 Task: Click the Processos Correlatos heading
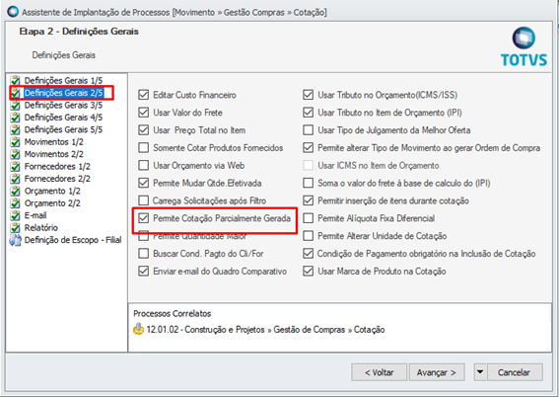[173, 313]
